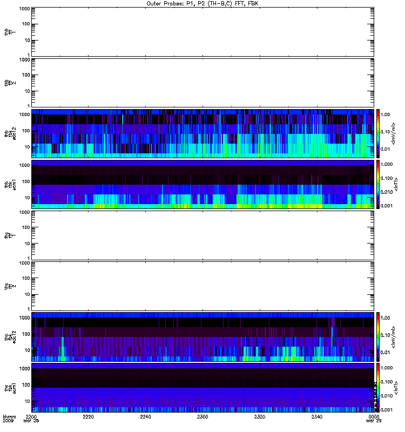Click the thb fbk scm1 spectrogram panel
The width and height of the screenshot is (405, 432).
click(203, 184)
